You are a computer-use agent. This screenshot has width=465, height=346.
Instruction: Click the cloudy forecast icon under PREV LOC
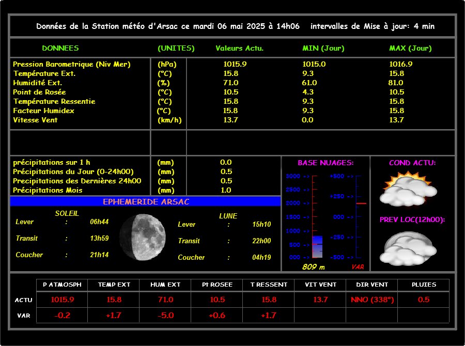[408, 248]
